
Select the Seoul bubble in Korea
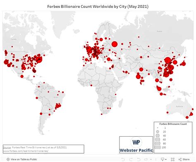pos(175,62)
